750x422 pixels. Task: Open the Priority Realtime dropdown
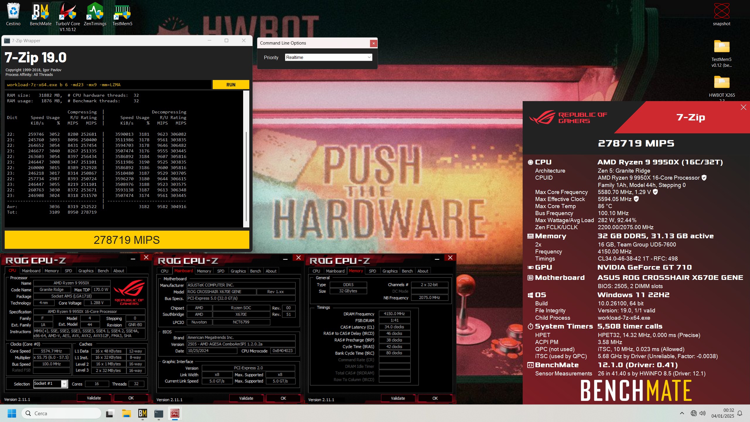pos(328,57)
